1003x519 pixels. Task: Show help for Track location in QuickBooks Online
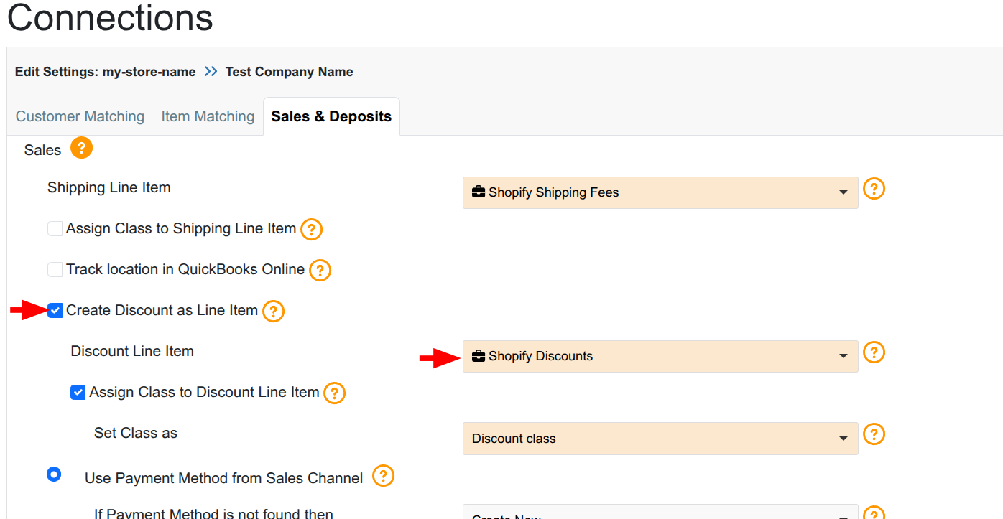pos(320,271)
